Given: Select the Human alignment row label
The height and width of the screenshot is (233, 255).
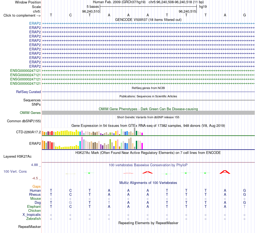Looking at the screenshot, I should (x=35, y=190).
